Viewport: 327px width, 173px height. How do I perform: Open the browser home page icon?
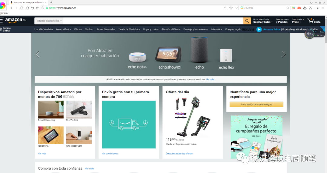click(x=28, y=8)
